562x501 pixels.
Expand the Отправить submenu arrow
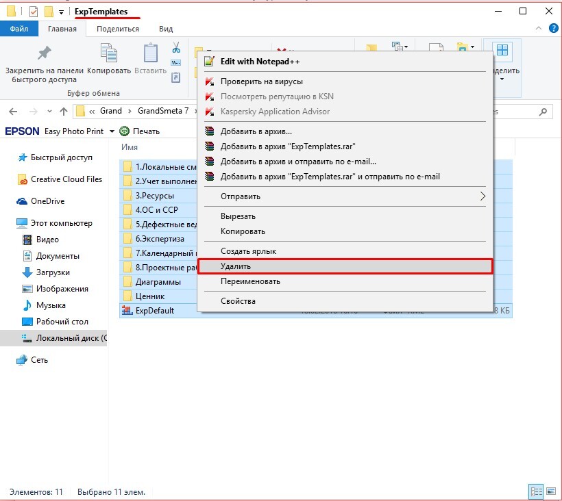point(482,196)
